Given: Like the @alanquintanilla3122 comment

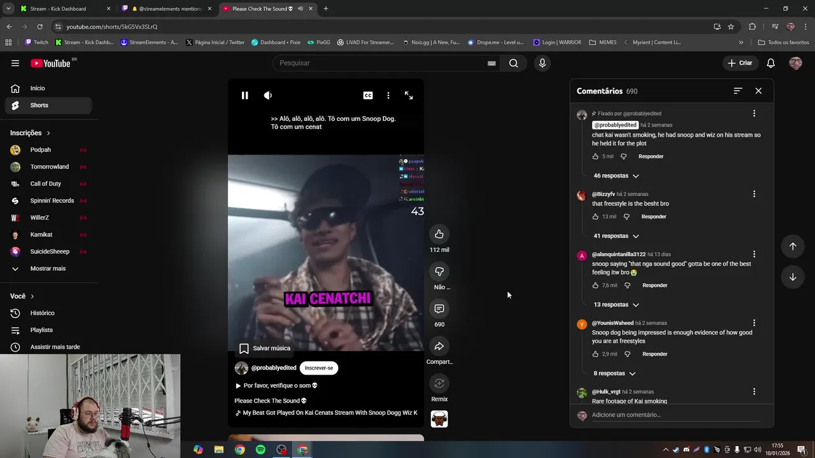Looking at the screenshot, I should click(596, 286).
